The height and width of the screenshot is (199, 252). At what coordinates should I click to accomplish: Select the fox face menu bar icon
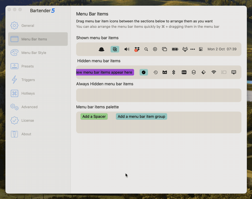pyautogui.click(x=185, y=49)
